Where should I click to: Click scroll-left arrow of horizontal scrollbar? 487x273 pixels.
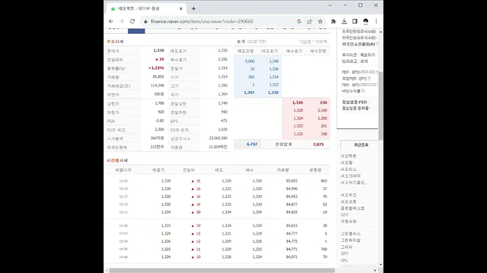(x=107, y=270)
